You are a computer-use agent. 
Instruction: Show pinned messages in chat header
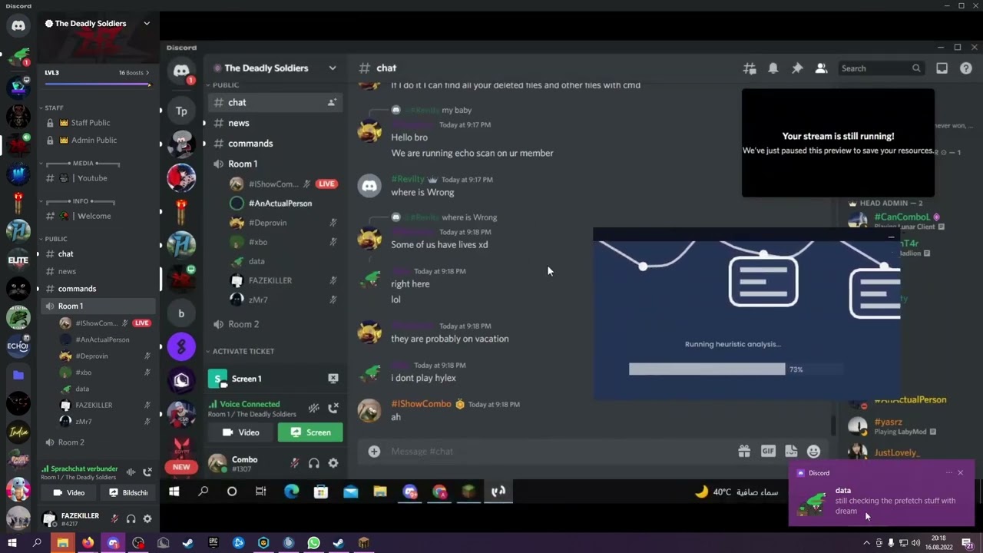(x=797, y=68)
